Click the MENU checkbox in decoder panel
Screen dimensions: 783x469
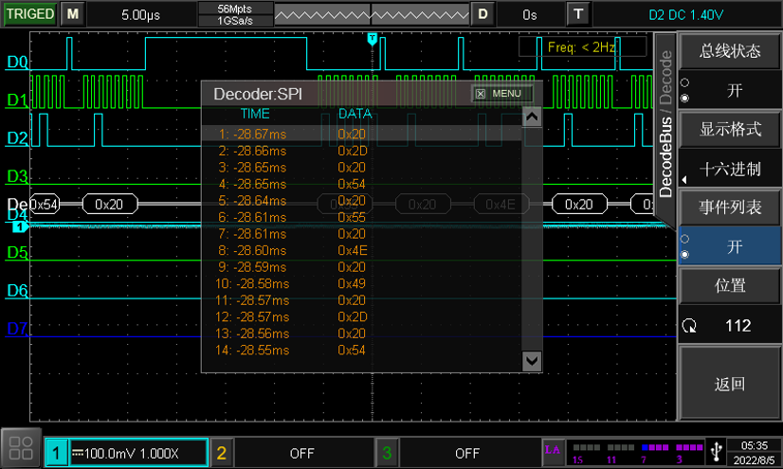tap(481, 94)
